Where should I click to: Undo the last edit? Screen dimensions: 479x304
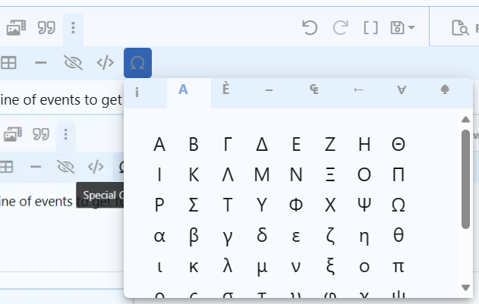310,28
